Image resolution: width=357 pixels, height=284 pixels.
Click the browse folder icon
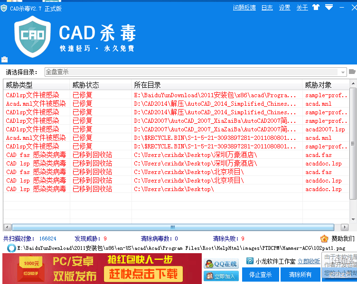click(x=352, y=72)
